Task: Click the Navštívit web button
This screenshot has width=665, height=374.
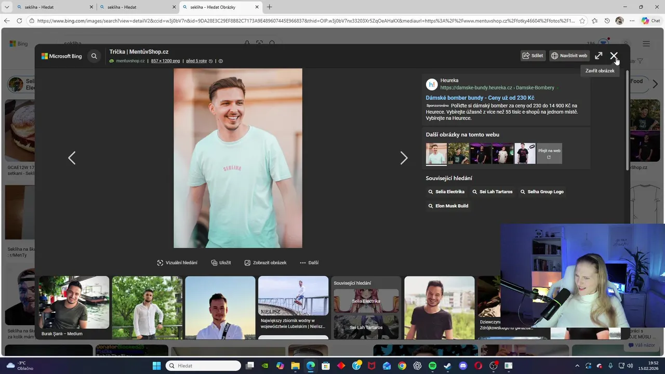Action: coord(569,56)
